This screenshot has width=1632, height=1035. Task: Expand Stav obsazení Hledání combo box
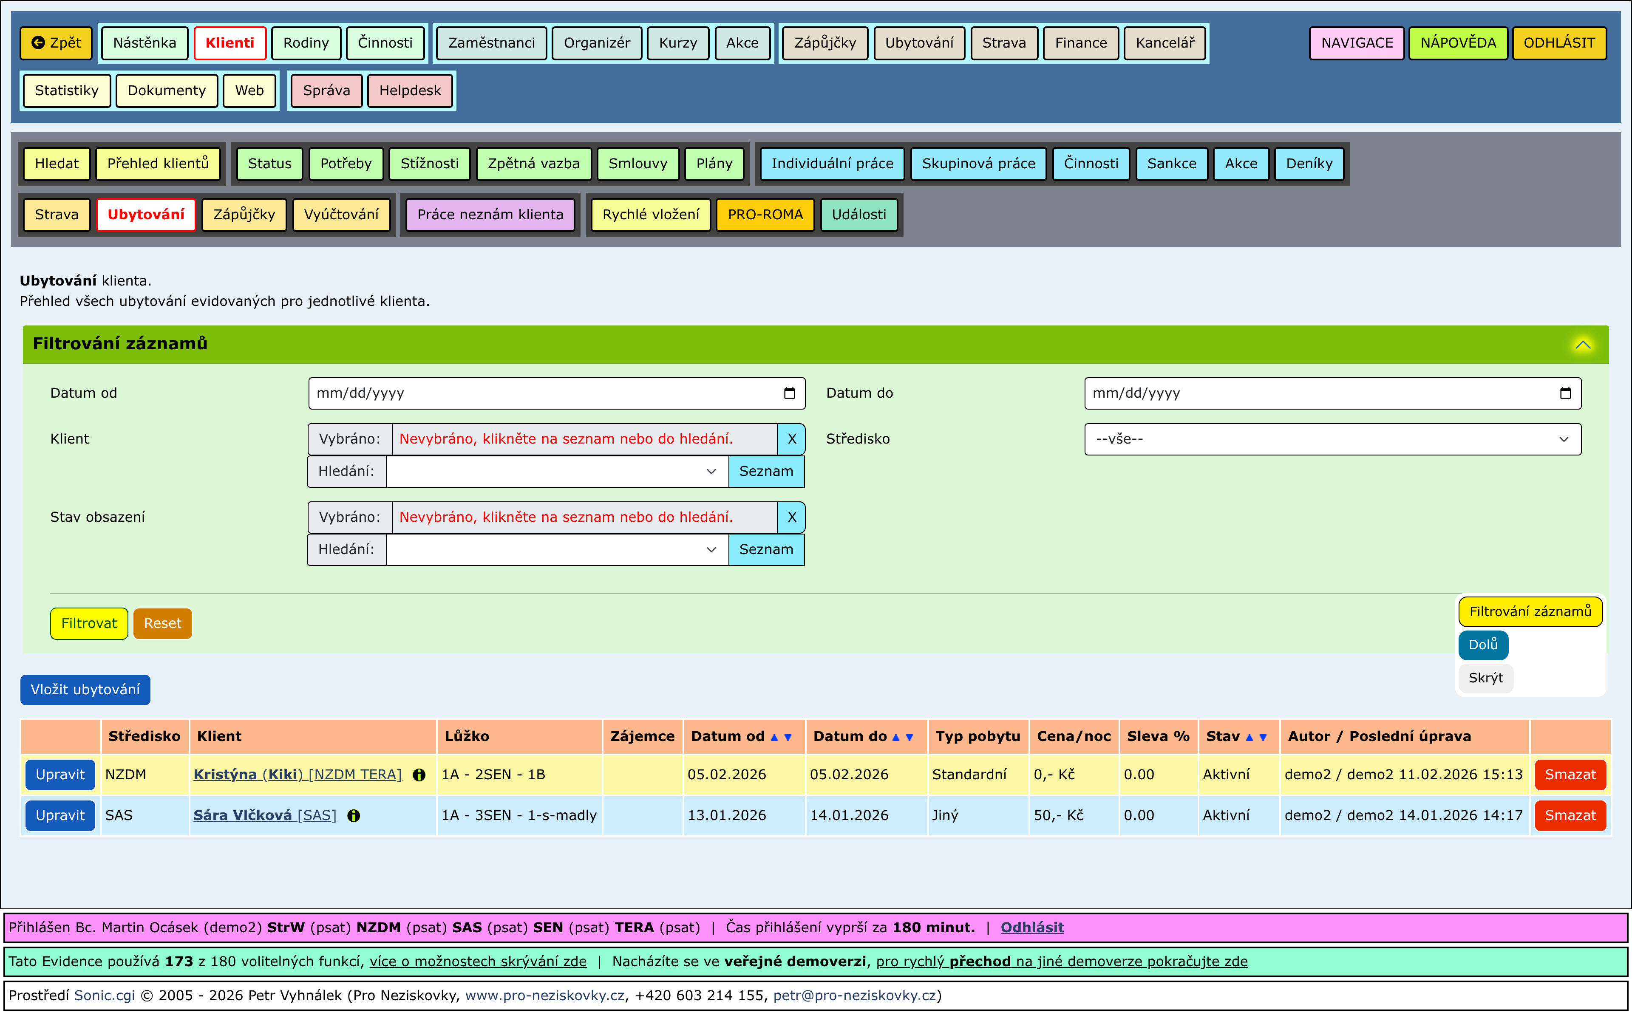711,549
